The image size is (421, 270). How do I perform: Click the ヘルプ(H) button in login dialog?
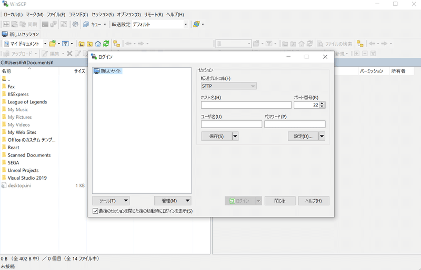point(314,201)
